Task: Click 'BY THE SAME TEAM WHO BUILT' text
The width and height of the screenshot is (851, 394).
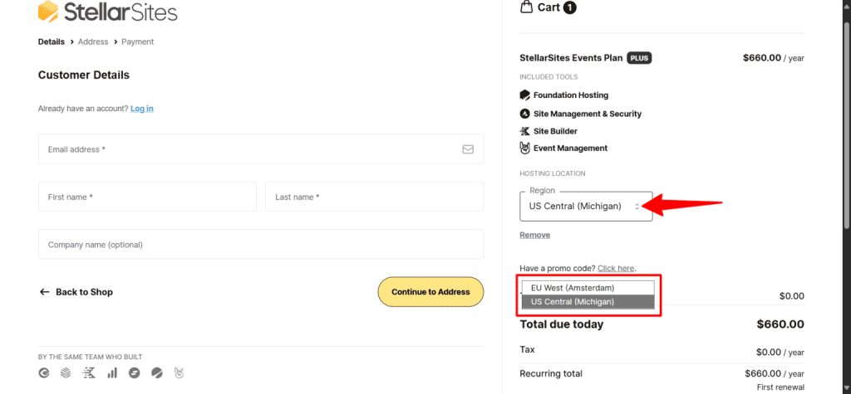Action: pyautogui.click(x=90, y=358)
